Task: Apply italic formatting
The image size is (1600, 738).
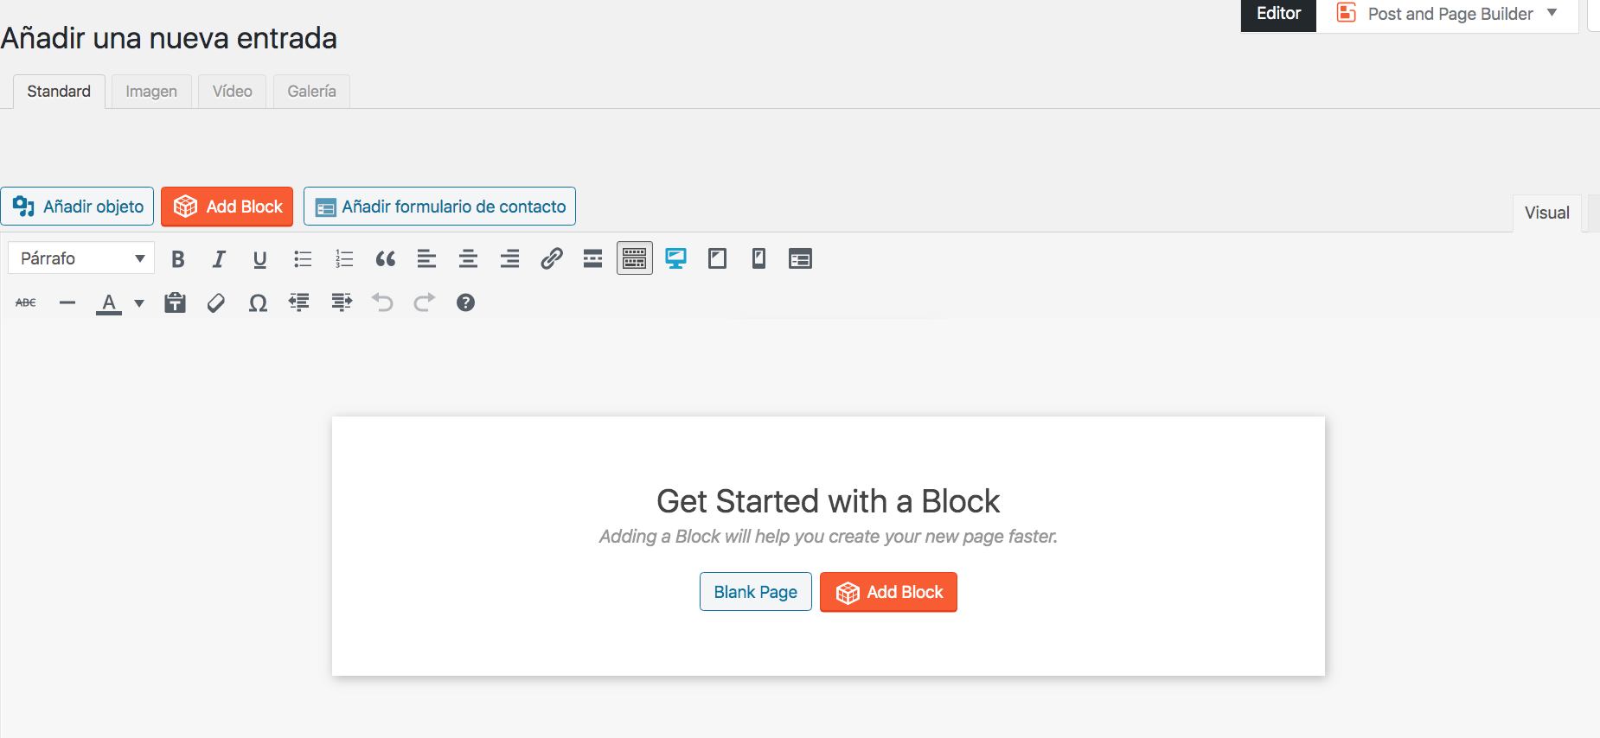Action: pyautogui.click(x=219, y=258)
